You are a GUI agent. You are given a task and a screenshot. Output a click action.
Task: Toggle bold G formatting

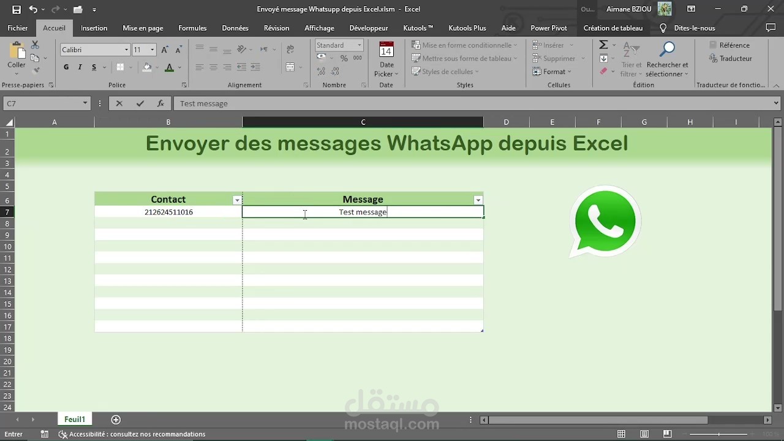66,67
